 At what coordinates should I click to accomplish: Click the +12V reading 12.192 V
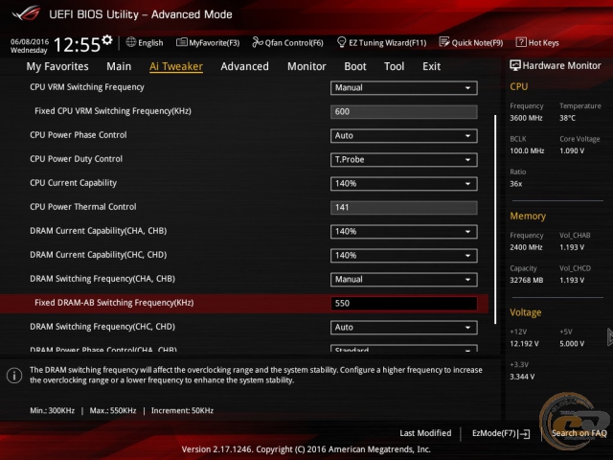tap(524, 343)
